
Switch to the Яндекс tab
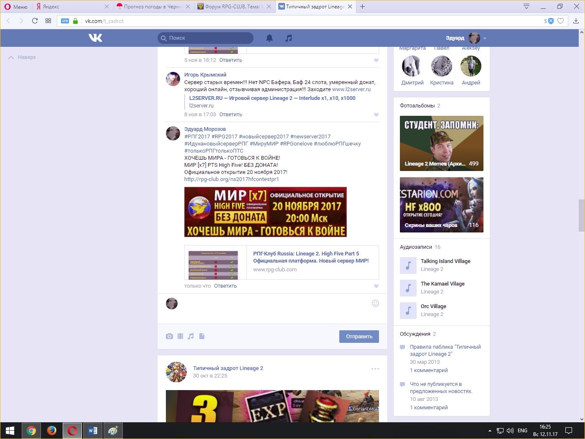71,6
